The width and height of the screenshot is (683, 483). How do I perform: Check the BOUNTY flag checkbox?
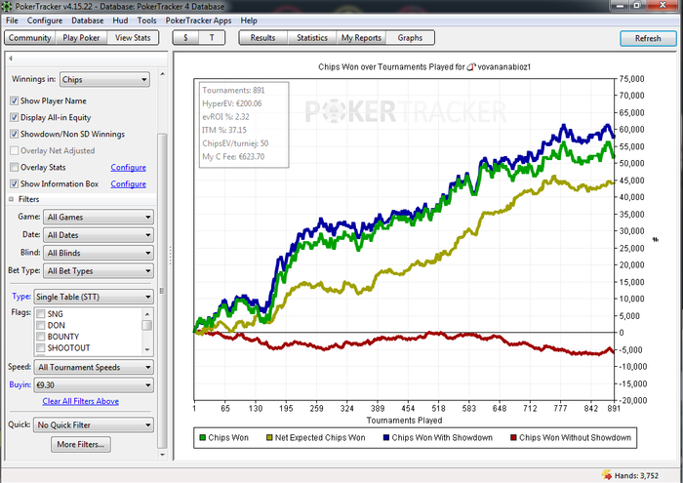point(41,337)
